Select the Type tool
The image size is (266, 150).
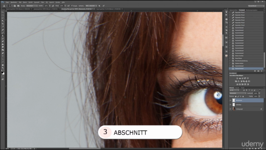(x=3, y=56)
